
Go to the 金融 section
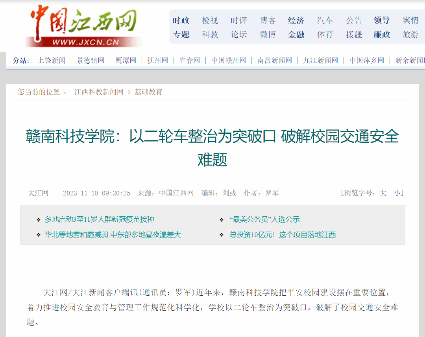click(296, 35)
